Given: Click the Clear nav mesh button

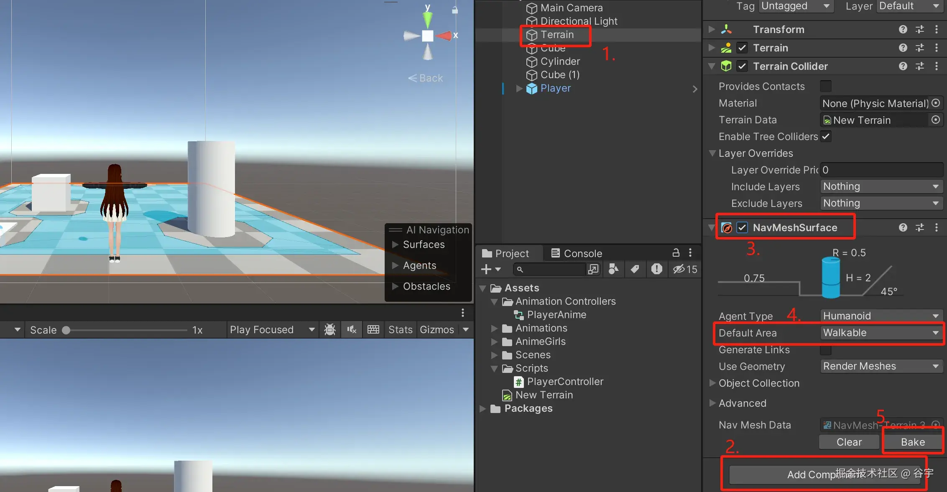Looking at the screenshot, I should tap(849, 442).
